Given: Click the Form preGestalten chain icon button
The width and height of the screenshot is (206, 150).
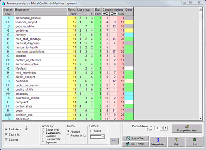Looking at the screenshot, I should tap(187, 128).
